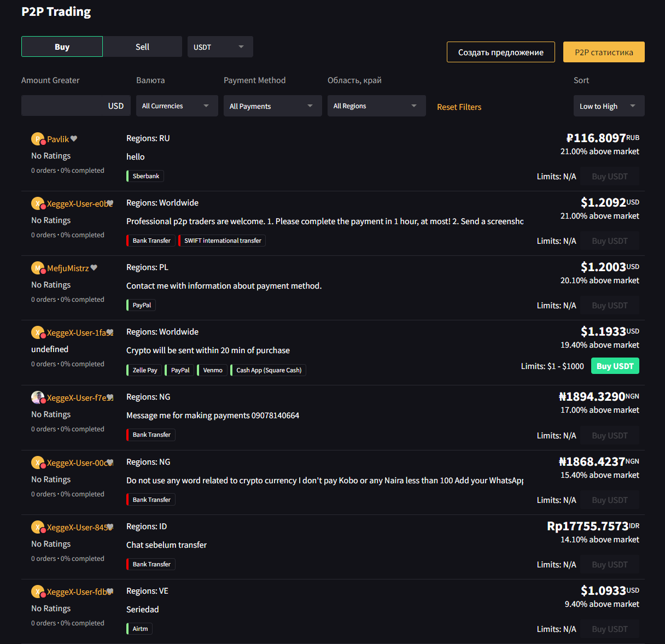
Task: Click avatar of XeggeX-User-f7e trader
Action: tap(38, 397)
